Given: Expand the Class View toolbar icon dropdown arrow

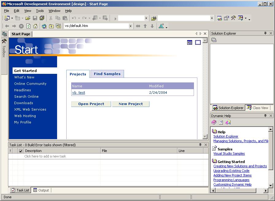Looking at the screenshot, I should coord(246,18).
